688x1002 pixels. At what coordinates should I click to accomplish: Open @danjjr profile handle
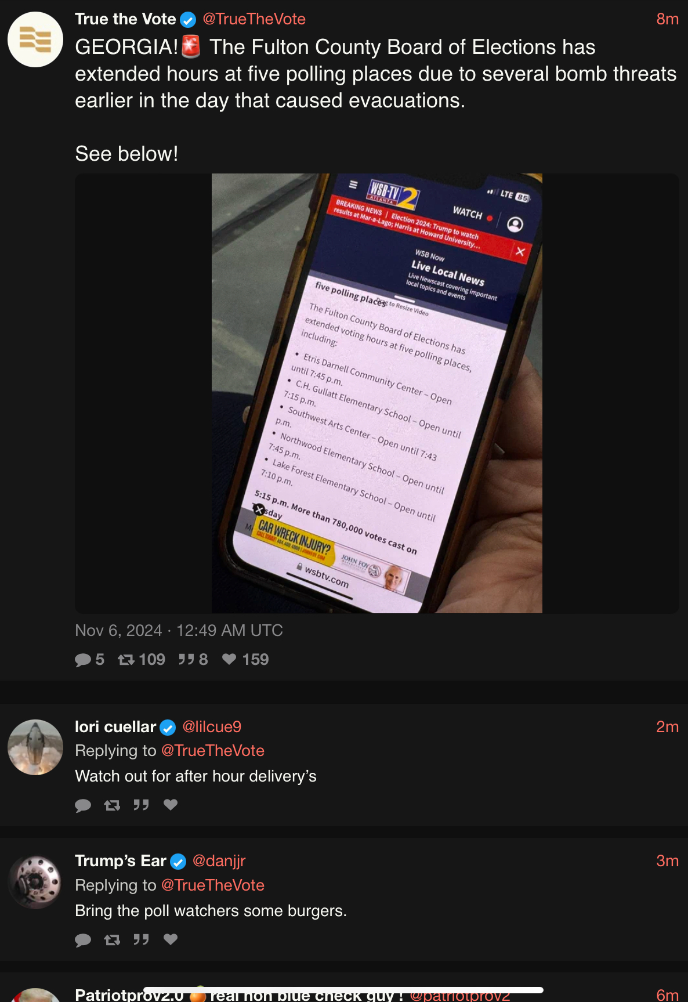[x=219, y=861]
